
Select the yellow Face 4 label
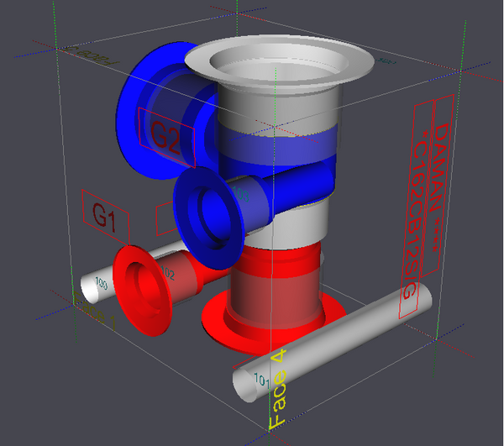(278, 389)
